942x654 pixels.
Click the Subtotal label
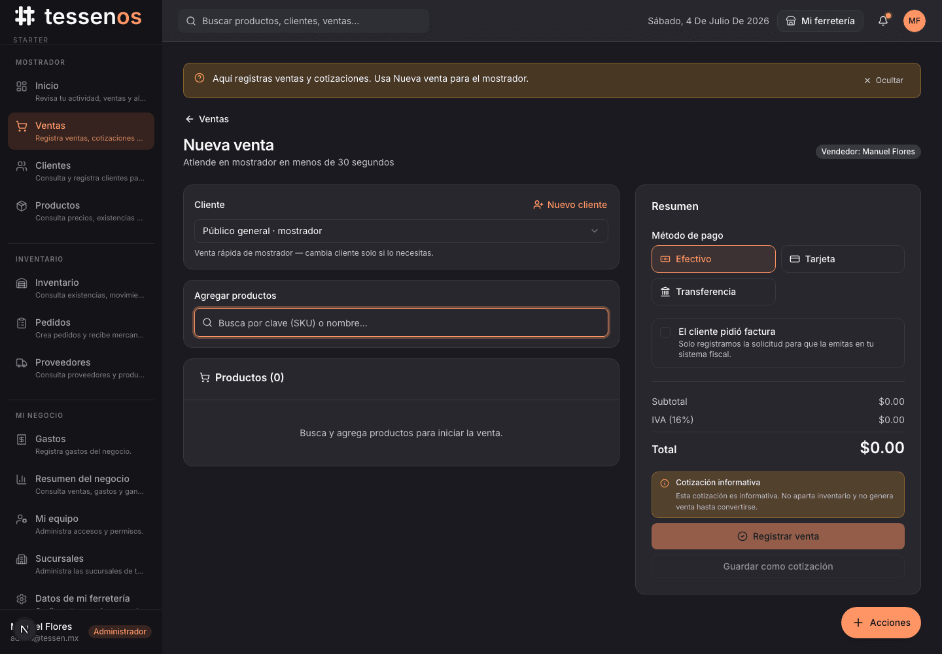pyautogui.click(x=669, y=402)
